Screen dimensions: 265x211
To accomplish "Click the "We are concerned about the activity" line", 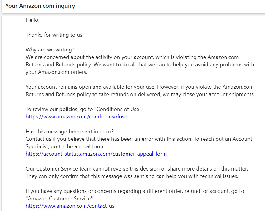I will pos(132,57).
